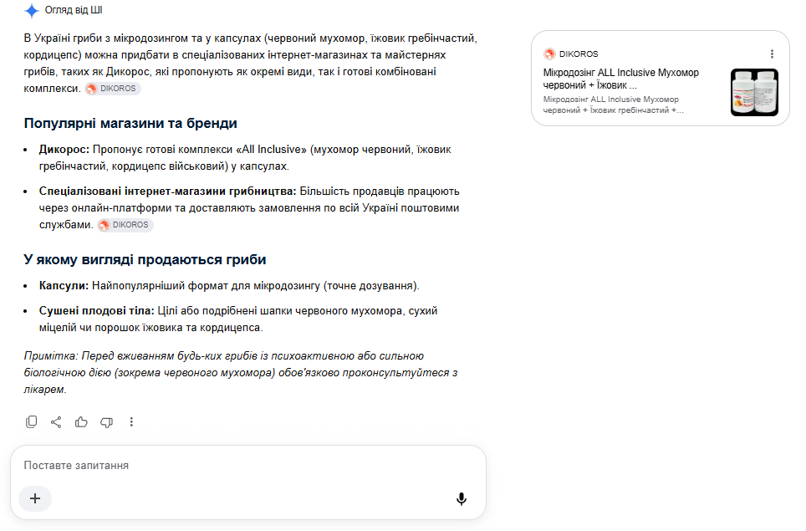Give thumbs up to the overview
This screenshot has height=531, width=806.
[x=81, y=422]
